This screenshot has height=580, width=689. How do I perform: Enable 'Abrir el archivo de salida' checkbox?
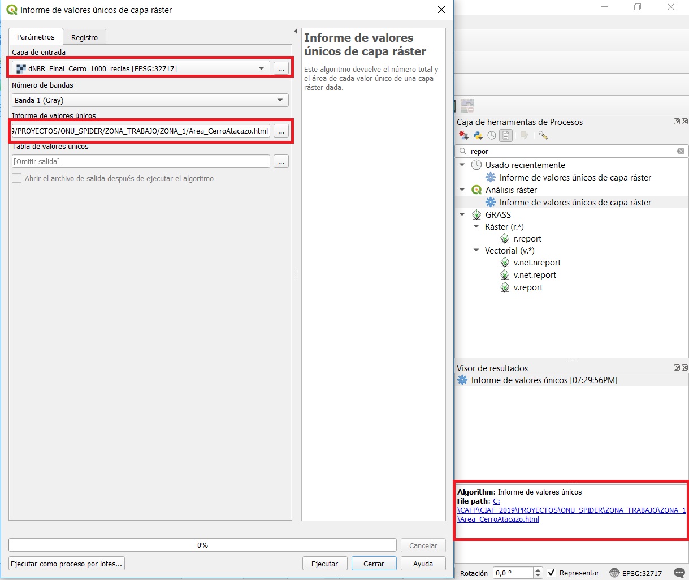coord(17,178)
